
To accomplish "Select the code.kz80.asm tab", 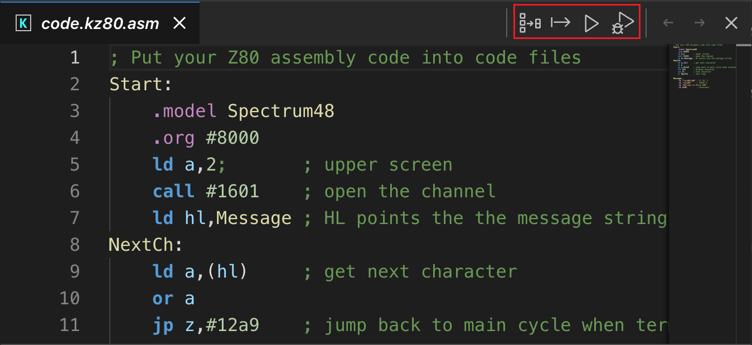I will pos(100,23).
